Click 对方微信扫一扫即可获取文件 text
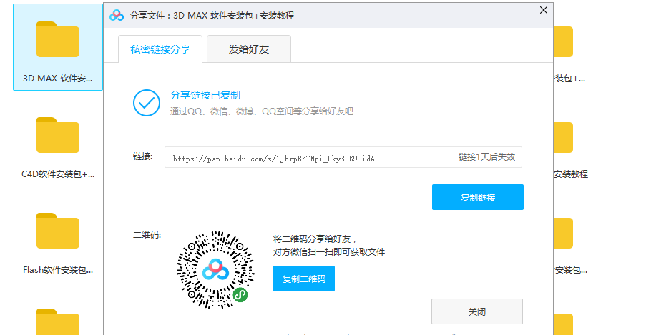656x335 pixels. coord(329,252)
